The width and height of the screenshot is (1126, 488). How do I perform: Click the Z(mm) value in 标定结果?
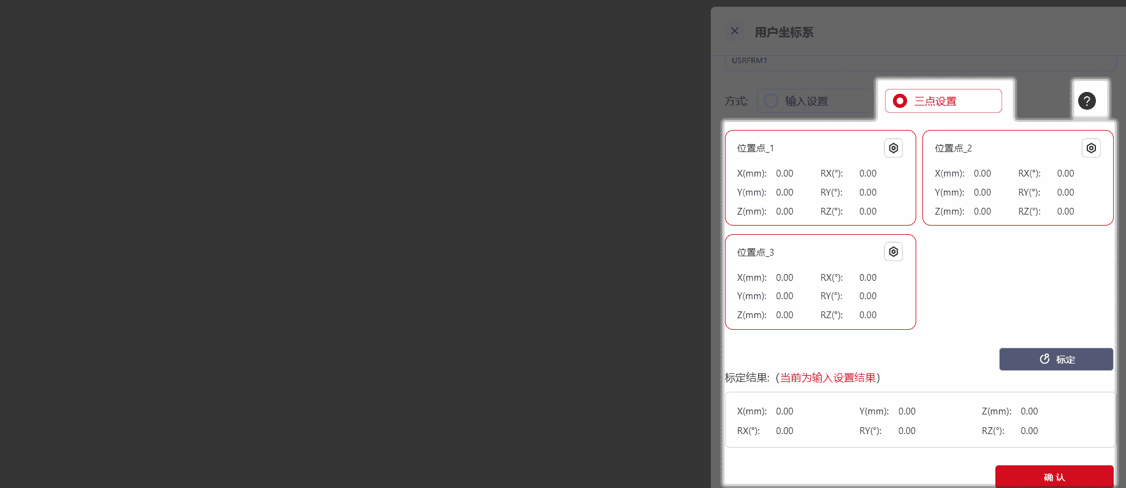coord(1029,411)
